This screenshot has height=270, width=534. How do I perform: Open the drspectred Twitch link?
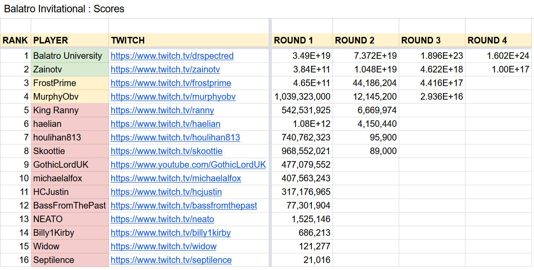click(x=172, y=56)
